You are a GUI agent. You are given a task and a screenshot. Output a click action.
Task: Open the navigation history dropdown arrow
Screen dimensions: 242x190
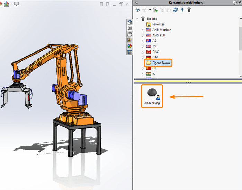[150, 10]
